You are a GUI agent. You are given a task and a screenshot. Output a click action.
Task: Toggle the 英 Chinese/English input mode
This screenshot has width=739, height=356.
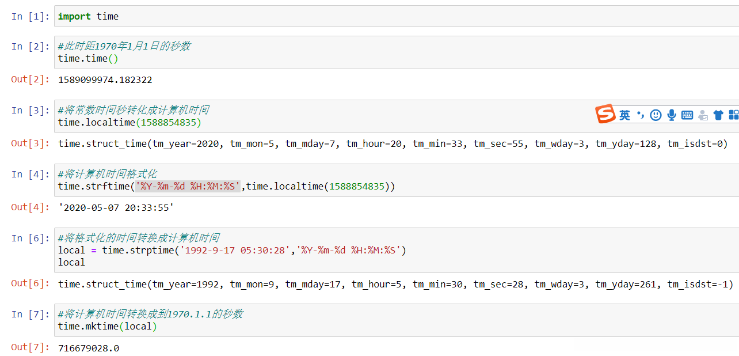pos(625,115)
